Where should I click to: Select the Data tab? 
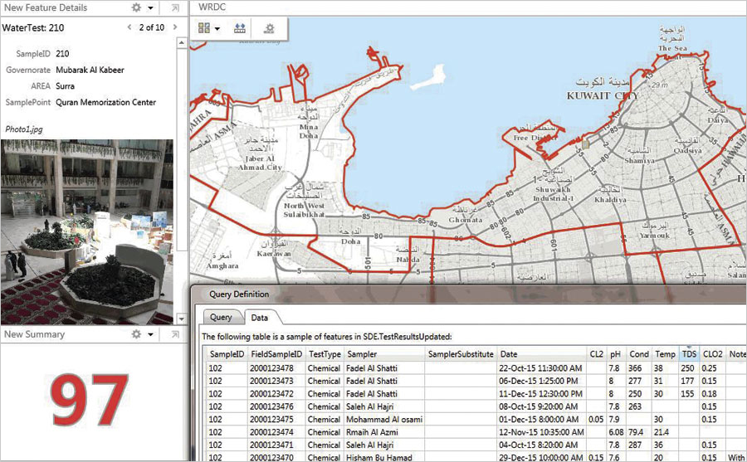258,317
